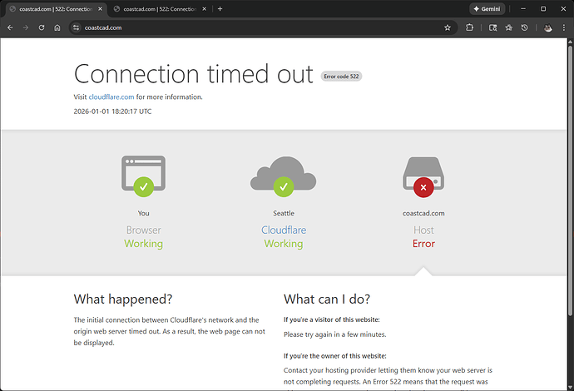The image size is (574, 391).
Task: Click the browser Back arrow
Action: (9, 27)
